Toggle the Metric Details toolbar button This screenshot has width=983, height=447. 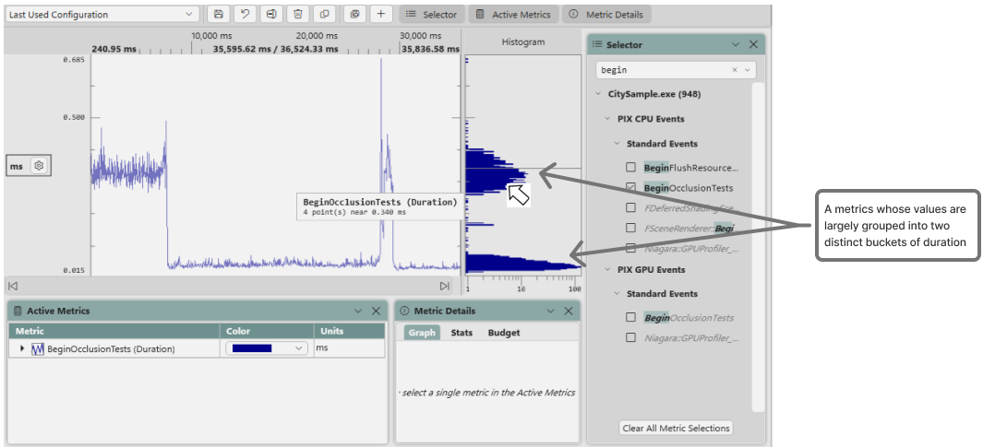pos(606,14)
